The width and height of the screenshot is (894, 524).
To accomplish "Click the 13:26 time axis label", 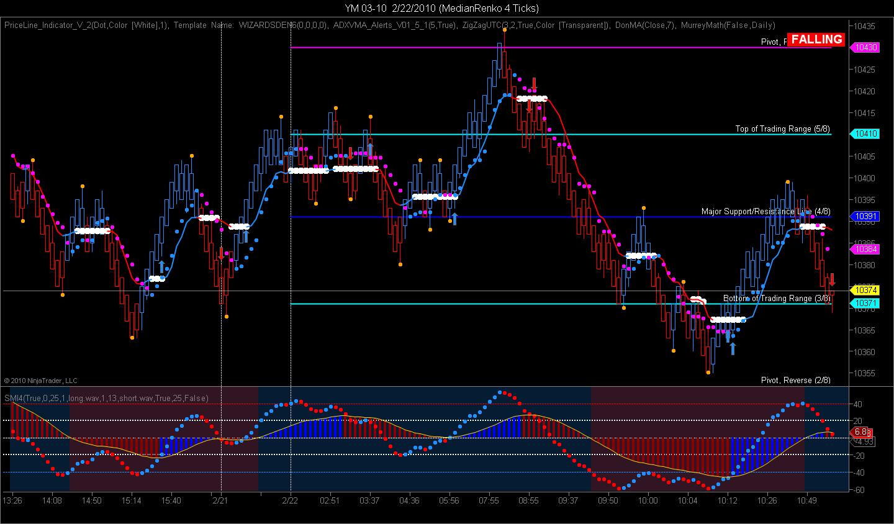I will point(12,500).
